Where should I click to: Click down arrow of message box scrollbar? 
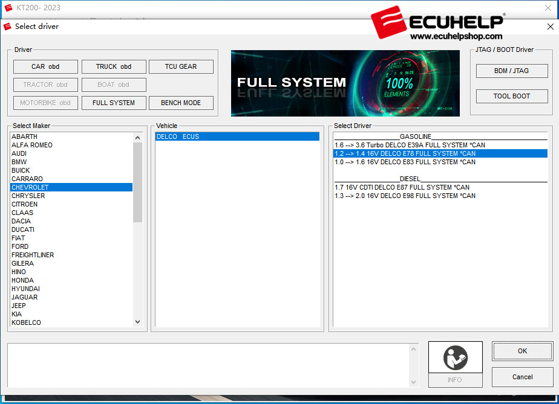pyautogui.click(x=414, y=382)
